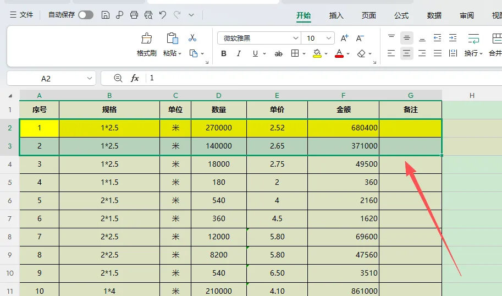Click the clear eraser icon
Screen dimensions: 502x296
[x=361, y=53]
